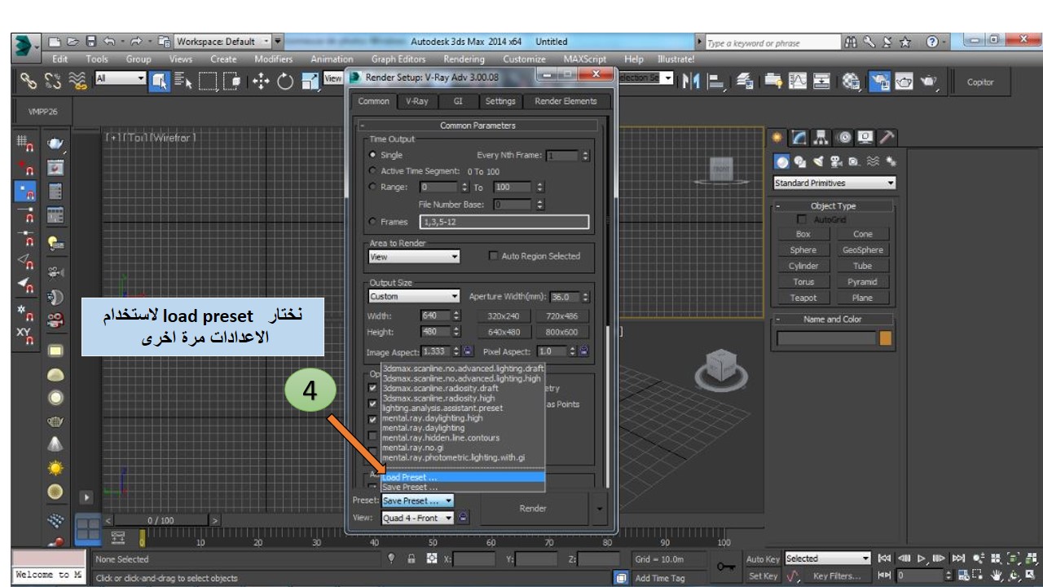Click the 320x240 output size preset

[503, 316]
